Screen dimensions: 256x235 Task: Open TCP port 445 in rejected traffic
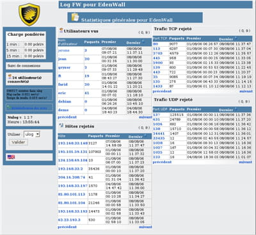click(x=156, y=58)
